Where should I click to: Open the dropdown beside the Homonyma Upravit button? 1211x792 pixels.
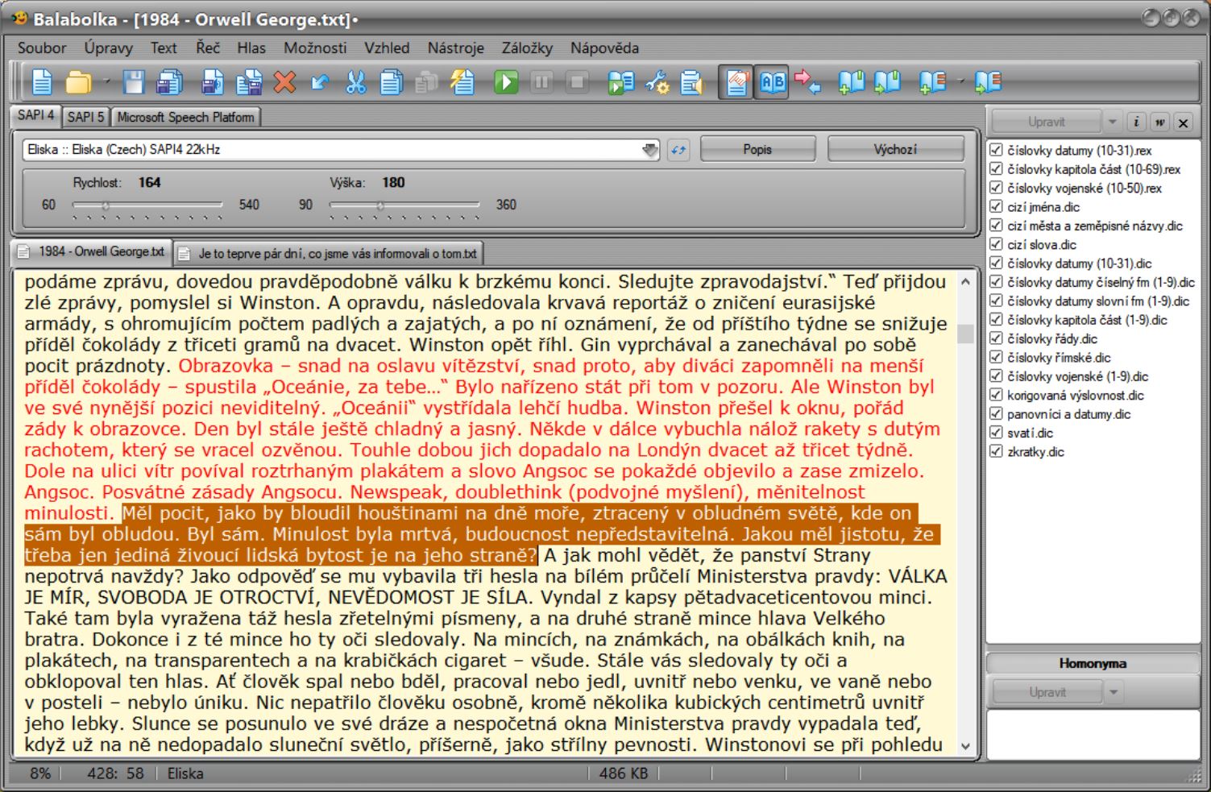[1114, 692]
